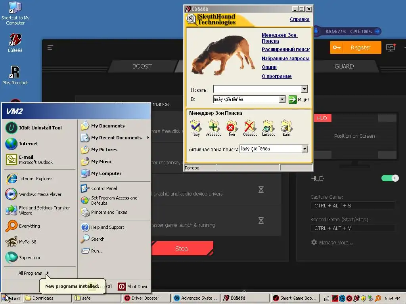Expand the RAM/CPU monitor widget arrow
The image size is (406, 304).
pyautogui.click(x=377, y=32)
